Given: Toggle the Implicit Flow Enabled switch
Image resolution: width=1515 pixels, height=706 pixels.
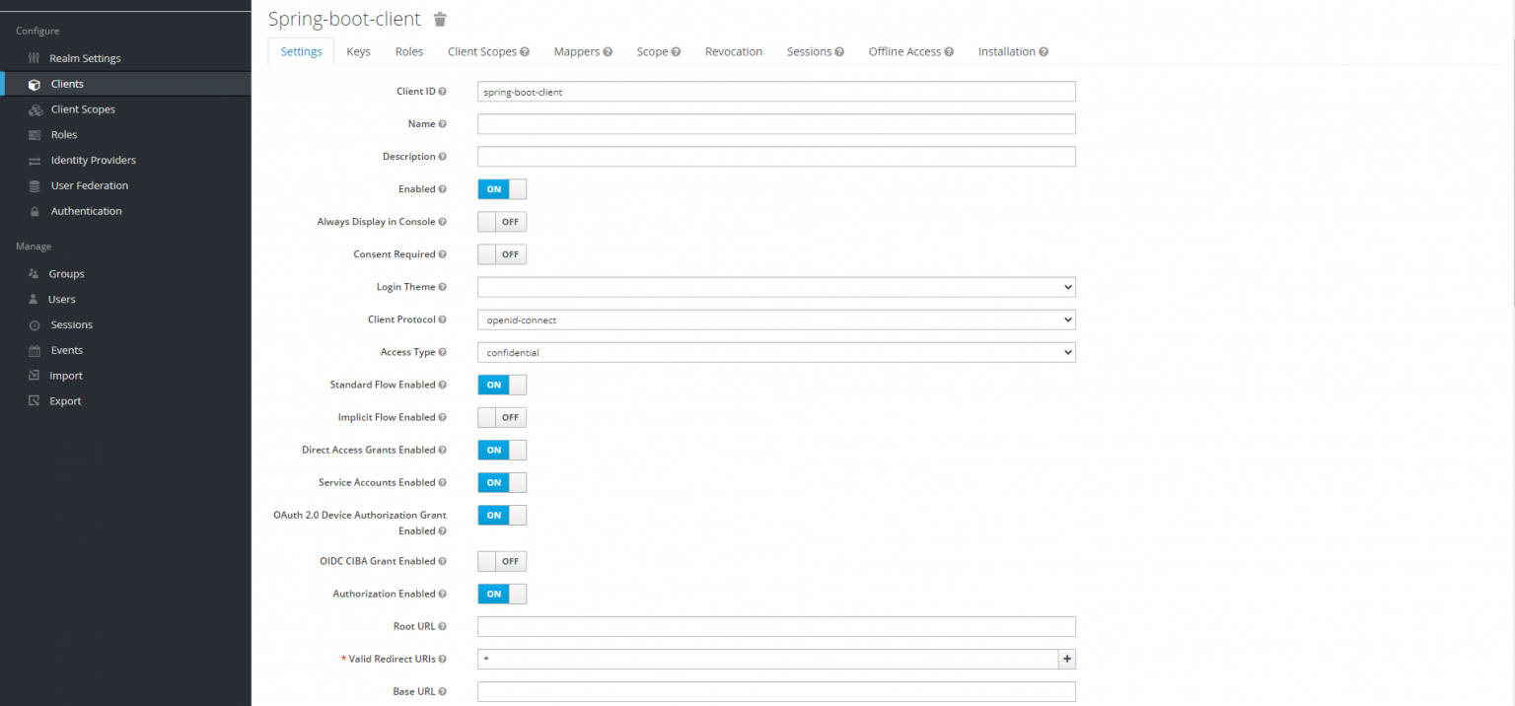Looking at the screenshot, I should tap(502, 417).
